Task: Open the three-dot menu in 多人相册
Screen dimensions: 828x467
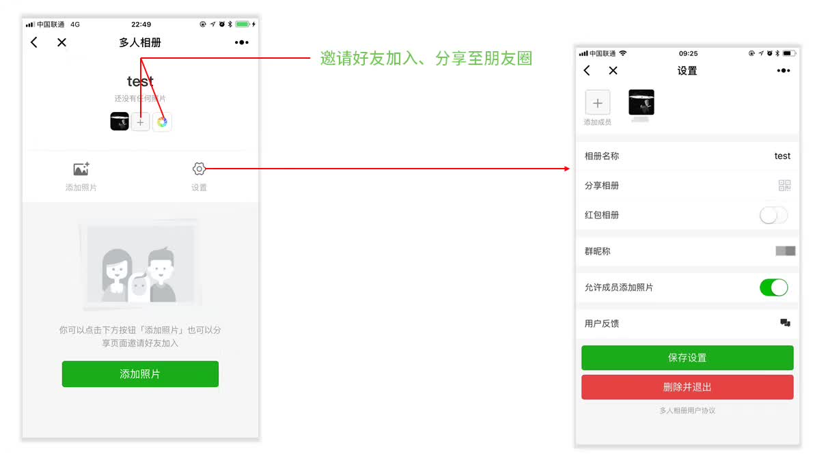Action: (242, 42)
